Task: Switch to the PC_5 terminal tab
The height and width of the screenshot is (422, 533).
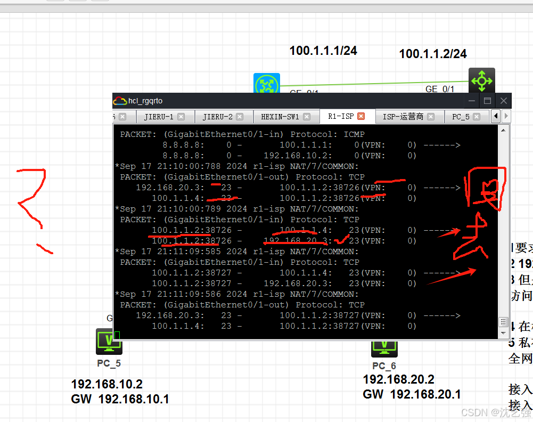Action: 461,117
